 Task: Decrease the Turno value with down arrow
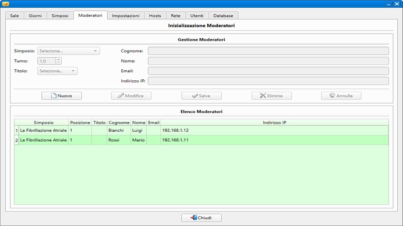(58, 63)
